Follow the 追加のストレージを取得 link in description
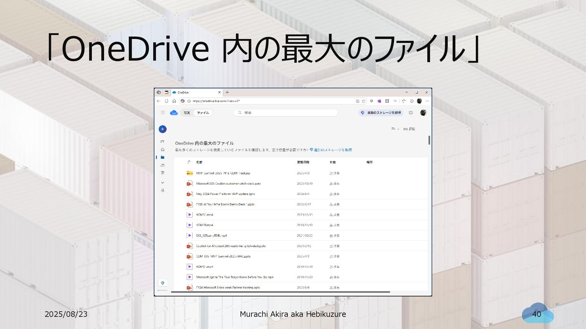 pos(331,150)
